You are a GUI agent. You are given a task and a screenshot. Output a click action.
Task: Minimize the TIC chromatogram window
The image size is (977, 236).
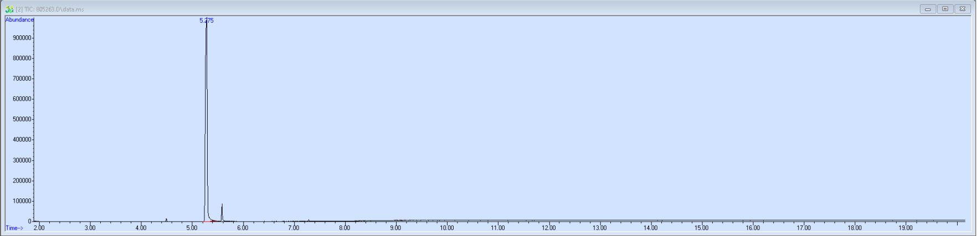tap(928, 9)
